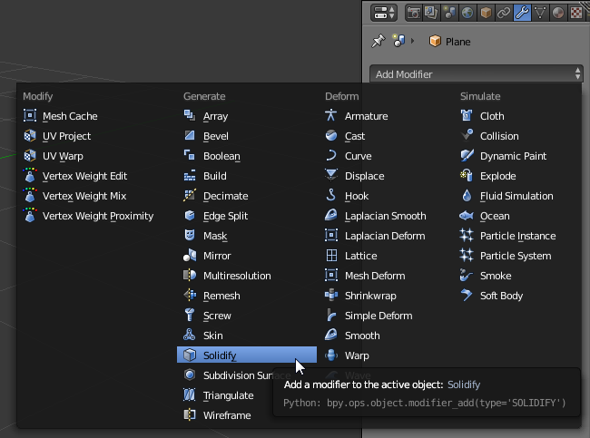Add the highlighted Solidify modifier
The image size is (590, 438).
click(247, 355)
